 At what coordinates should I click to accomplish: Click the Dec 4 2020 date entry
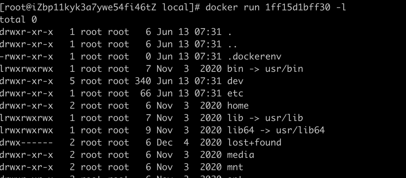189,143
